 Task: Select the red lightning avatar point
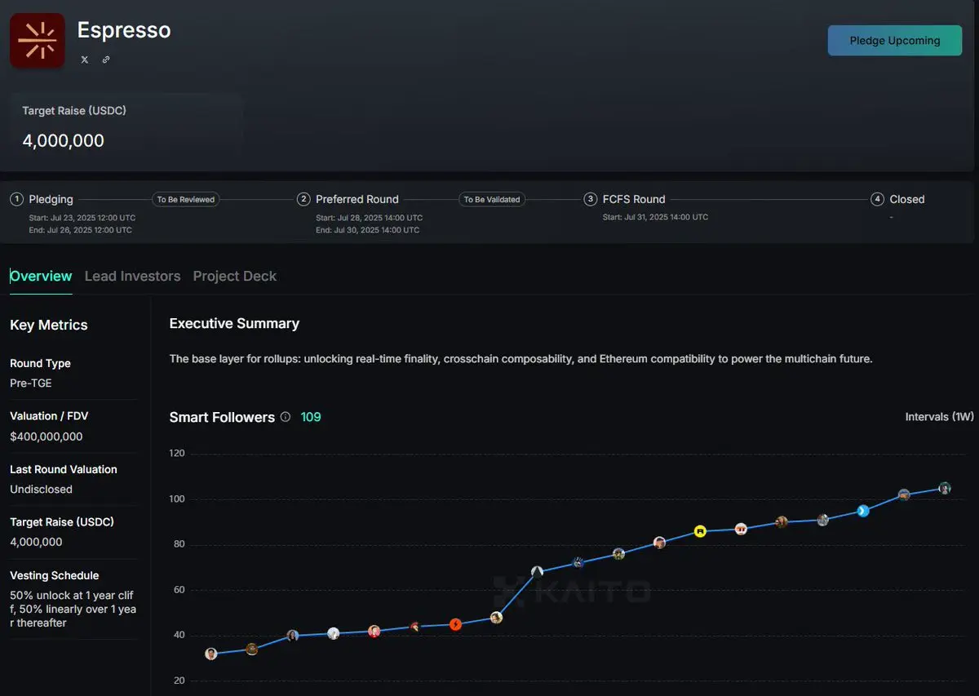point(455,625)
